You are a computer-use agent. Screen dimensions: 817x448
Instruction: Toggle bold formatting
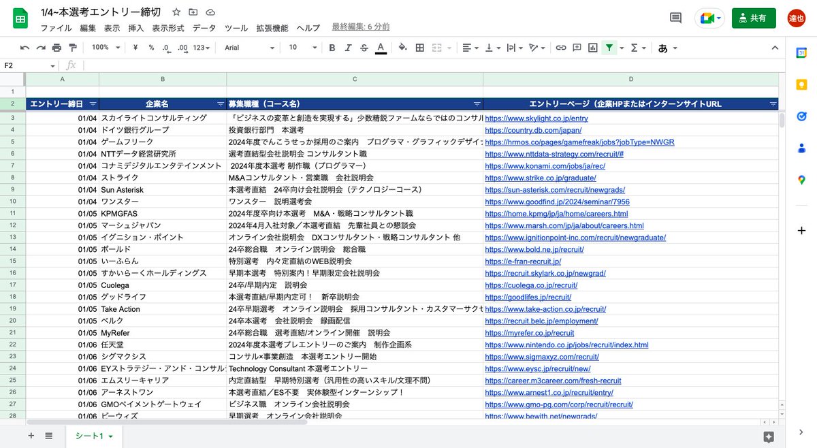tap(332, 48)
